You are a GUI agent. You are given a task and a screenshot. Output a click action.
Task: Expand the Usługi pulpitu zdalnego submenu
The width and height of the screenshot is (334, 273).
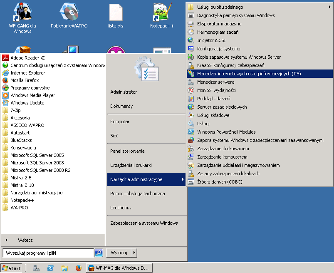click(x=260, y=7)
